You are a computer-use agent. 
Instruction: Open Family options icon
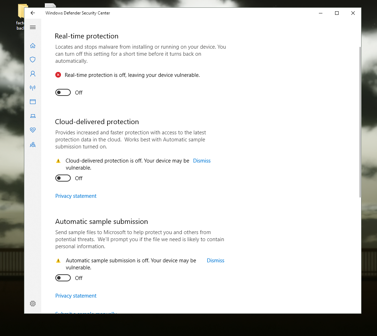(x=33, y=145)
